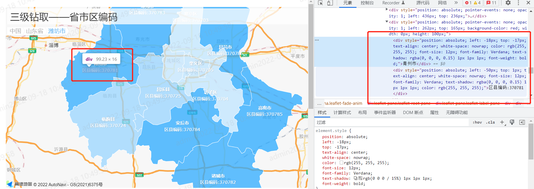Click the 中国 breadcrumb link

(15, 31)
